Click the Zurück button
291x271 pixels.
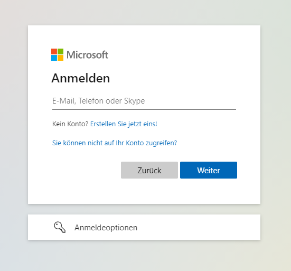[x=149, y=170]
